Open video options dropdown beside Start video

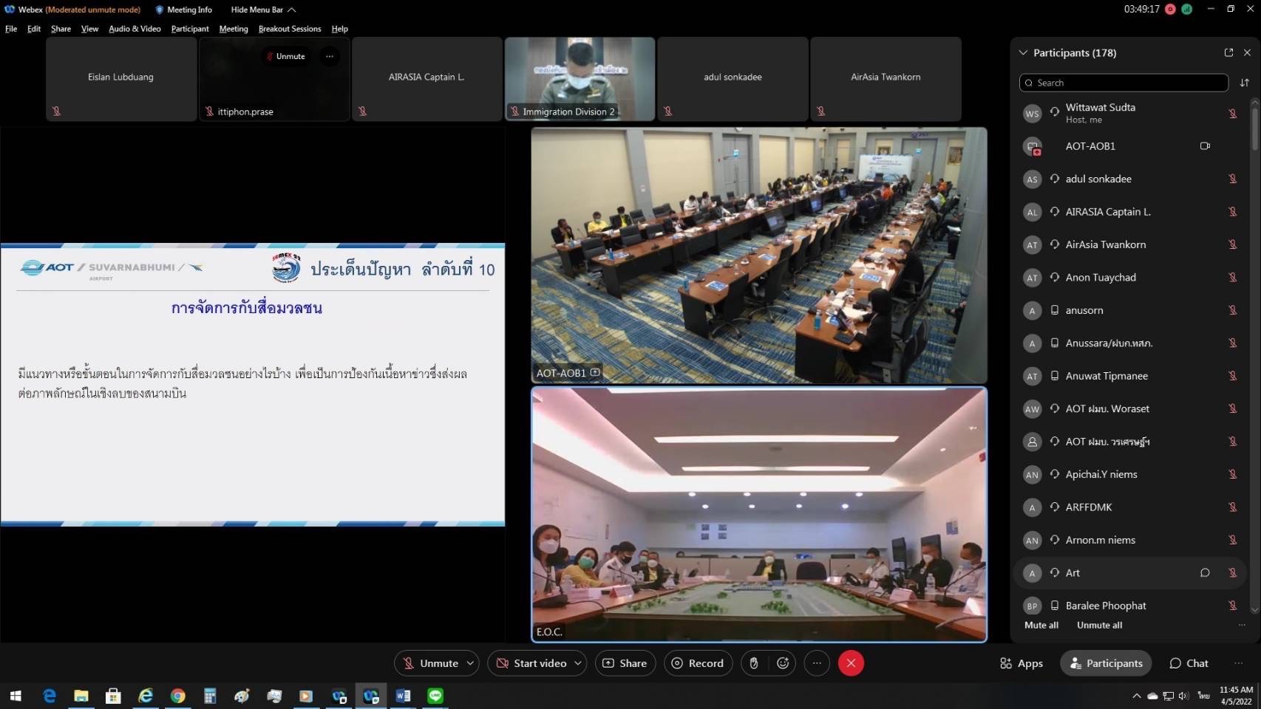click(578, 663)
